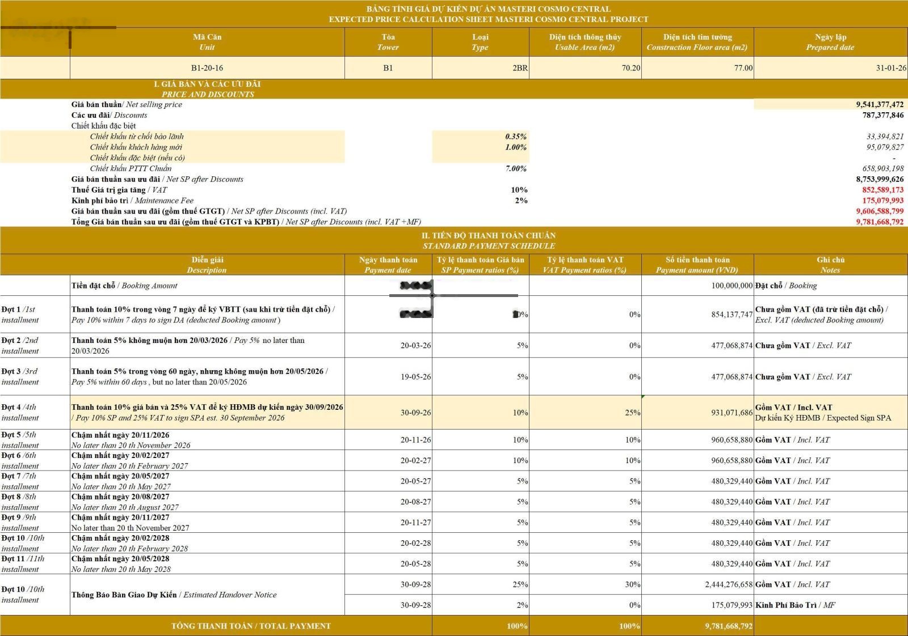Click the Payment amount (VND) column header
This screenshot has width=908, height=636.
(698, 265)
